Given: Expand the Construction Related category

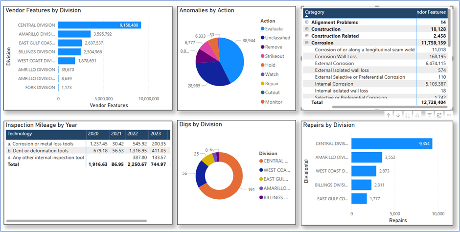Looking at the screenshot, I should pos(307,36).
